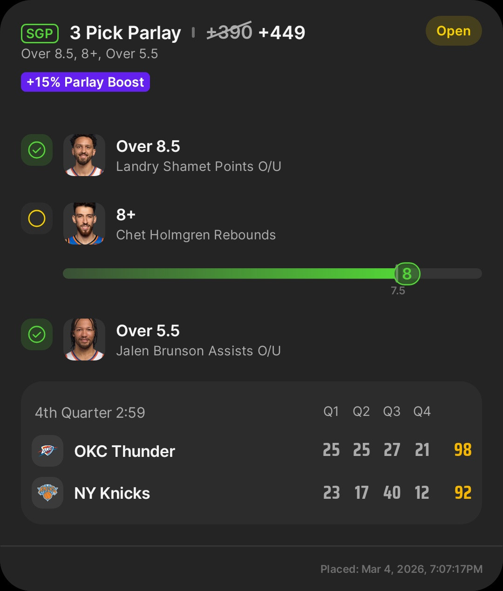Viewport: 503px width, 591px height.
Task: Click the rebounds progress marker showing 8
Action: [407, 273]
